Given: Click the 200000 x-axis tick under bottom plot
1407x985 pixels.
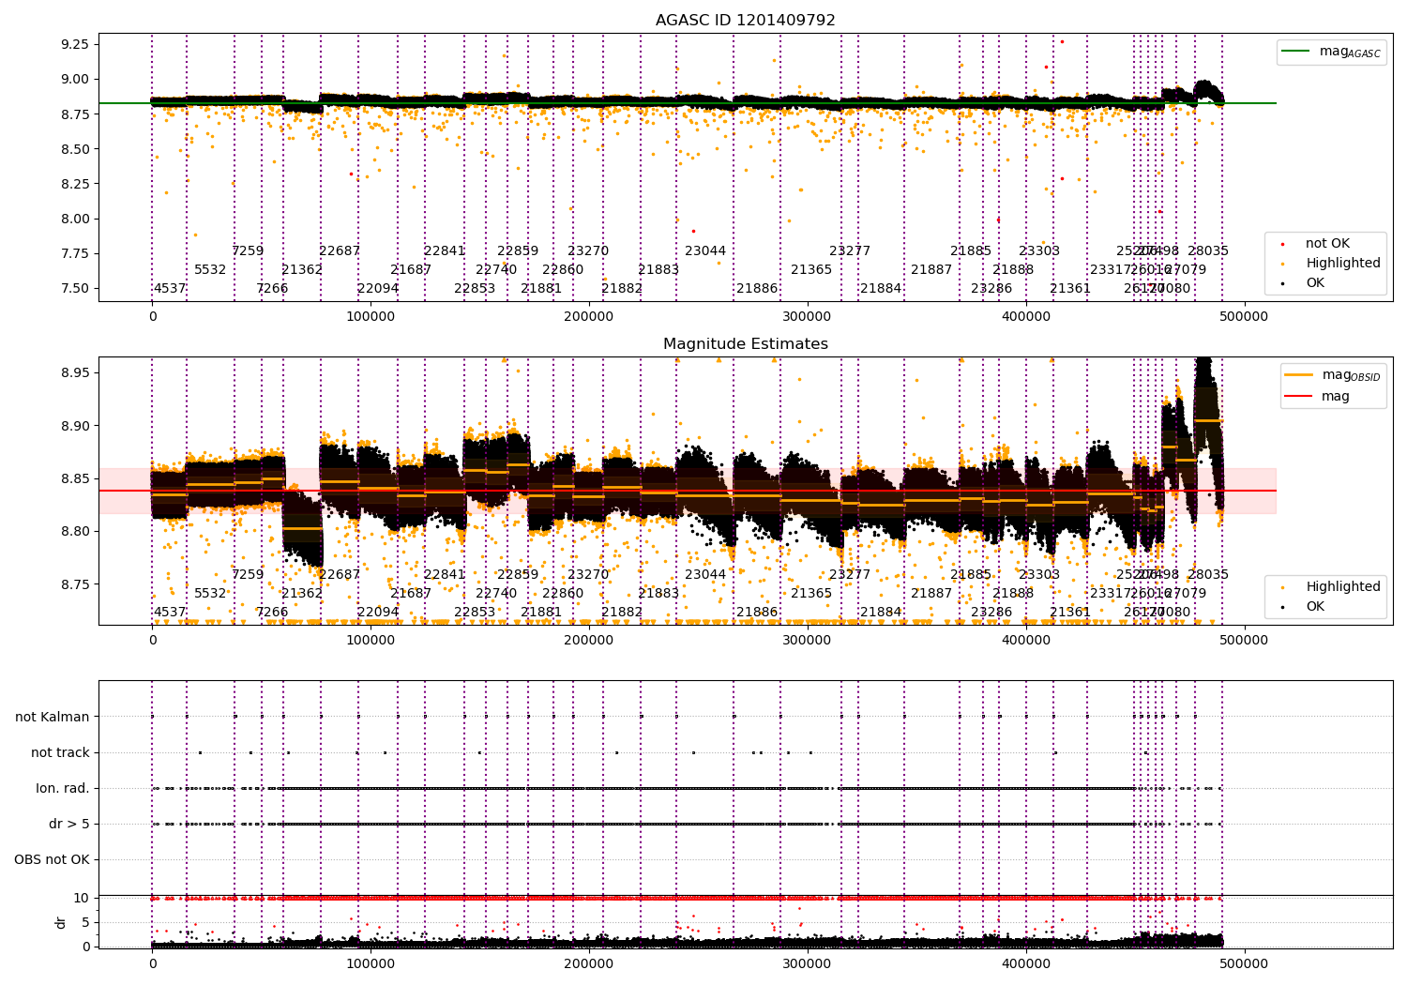Looking at the screenshot, I should [x=589, y=963].
